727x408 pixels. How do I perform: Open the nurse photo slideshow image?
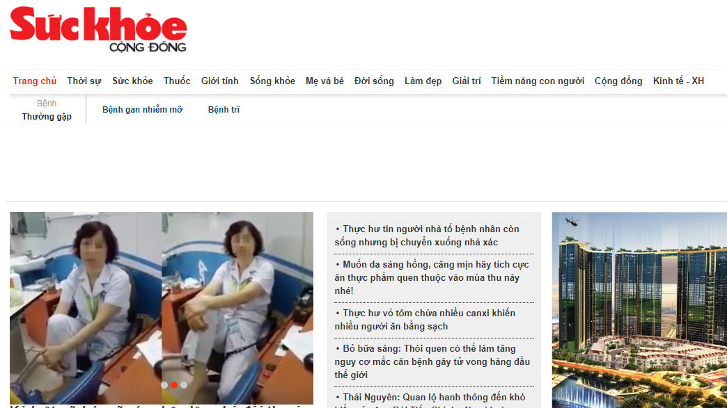(x=162, y=308)
